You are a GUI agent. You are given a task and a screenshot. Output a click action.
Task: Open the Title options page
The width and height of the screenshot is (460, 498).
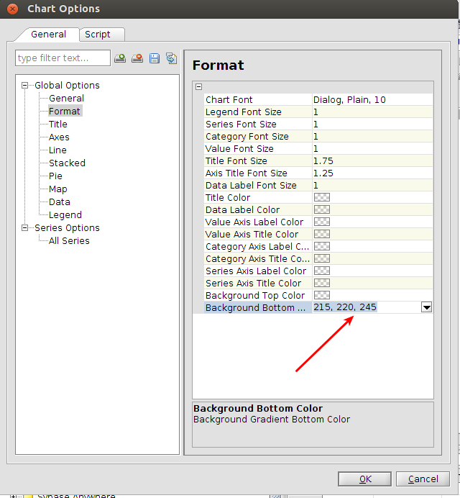(x=58, y=124)
